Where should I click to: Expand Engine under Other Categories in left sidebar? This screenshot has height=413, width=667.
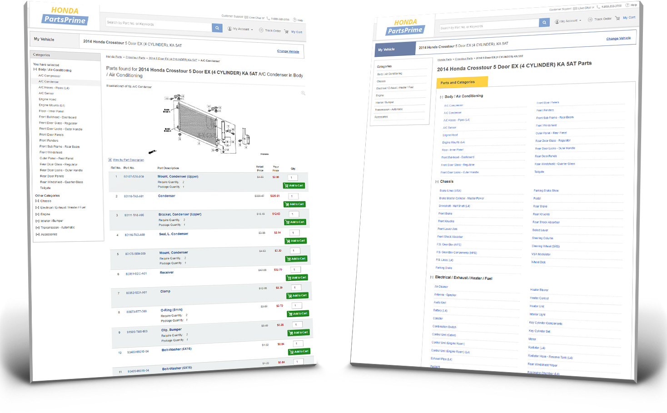tap(37, 214)
